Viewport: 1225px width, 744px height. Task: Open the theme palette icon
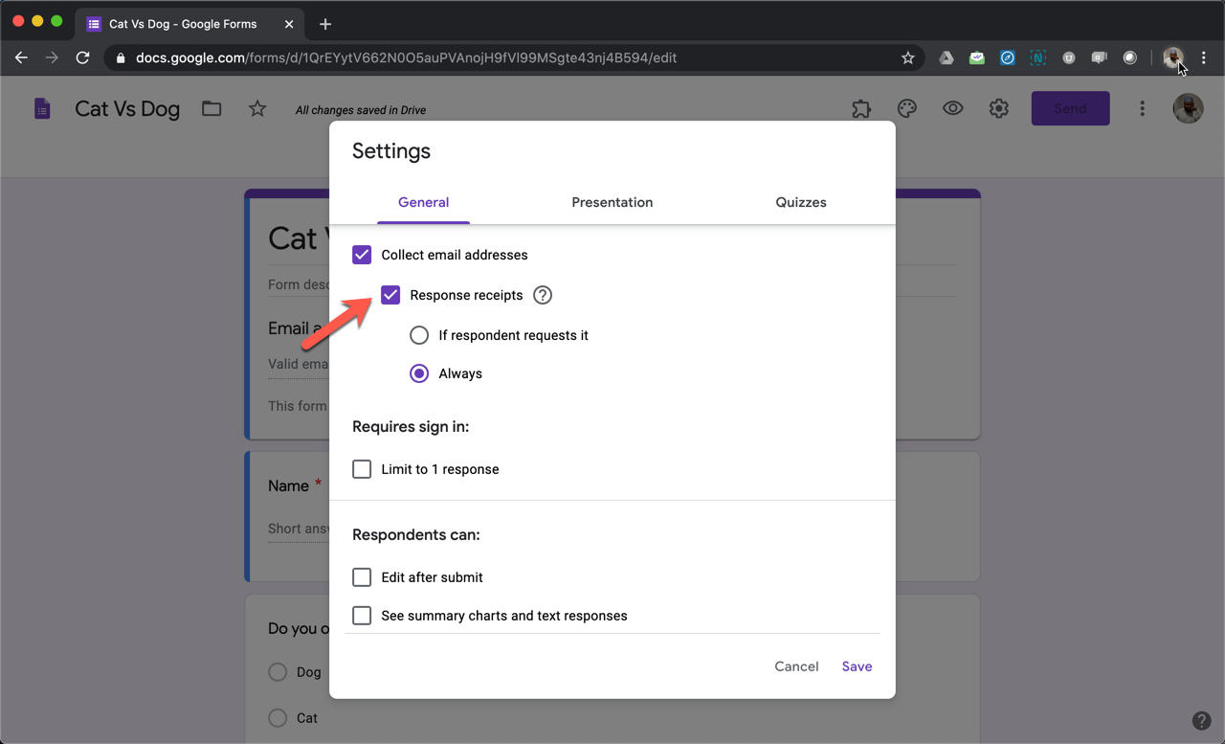point(907,109)
